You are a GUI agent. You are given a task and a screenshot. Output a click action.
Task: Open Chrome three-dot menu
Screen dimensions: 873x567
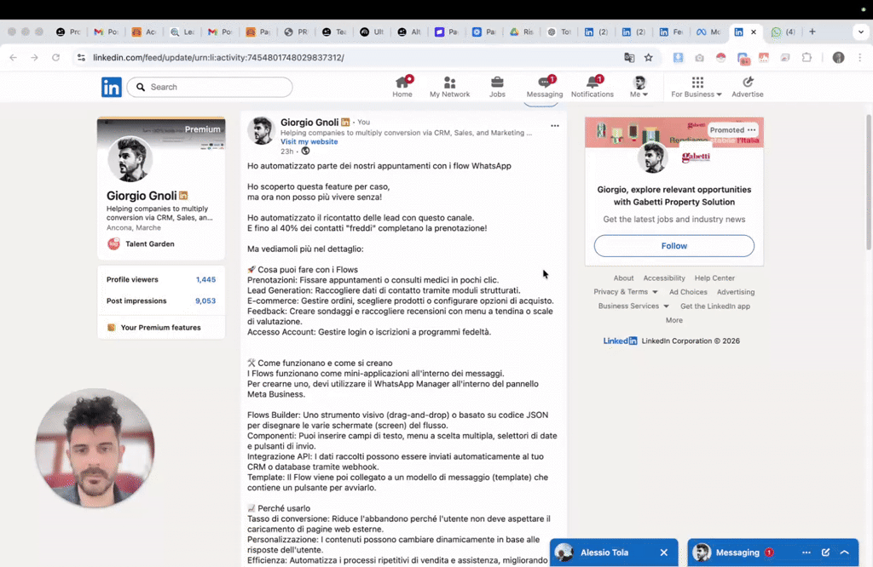click(x=859, y=57)
